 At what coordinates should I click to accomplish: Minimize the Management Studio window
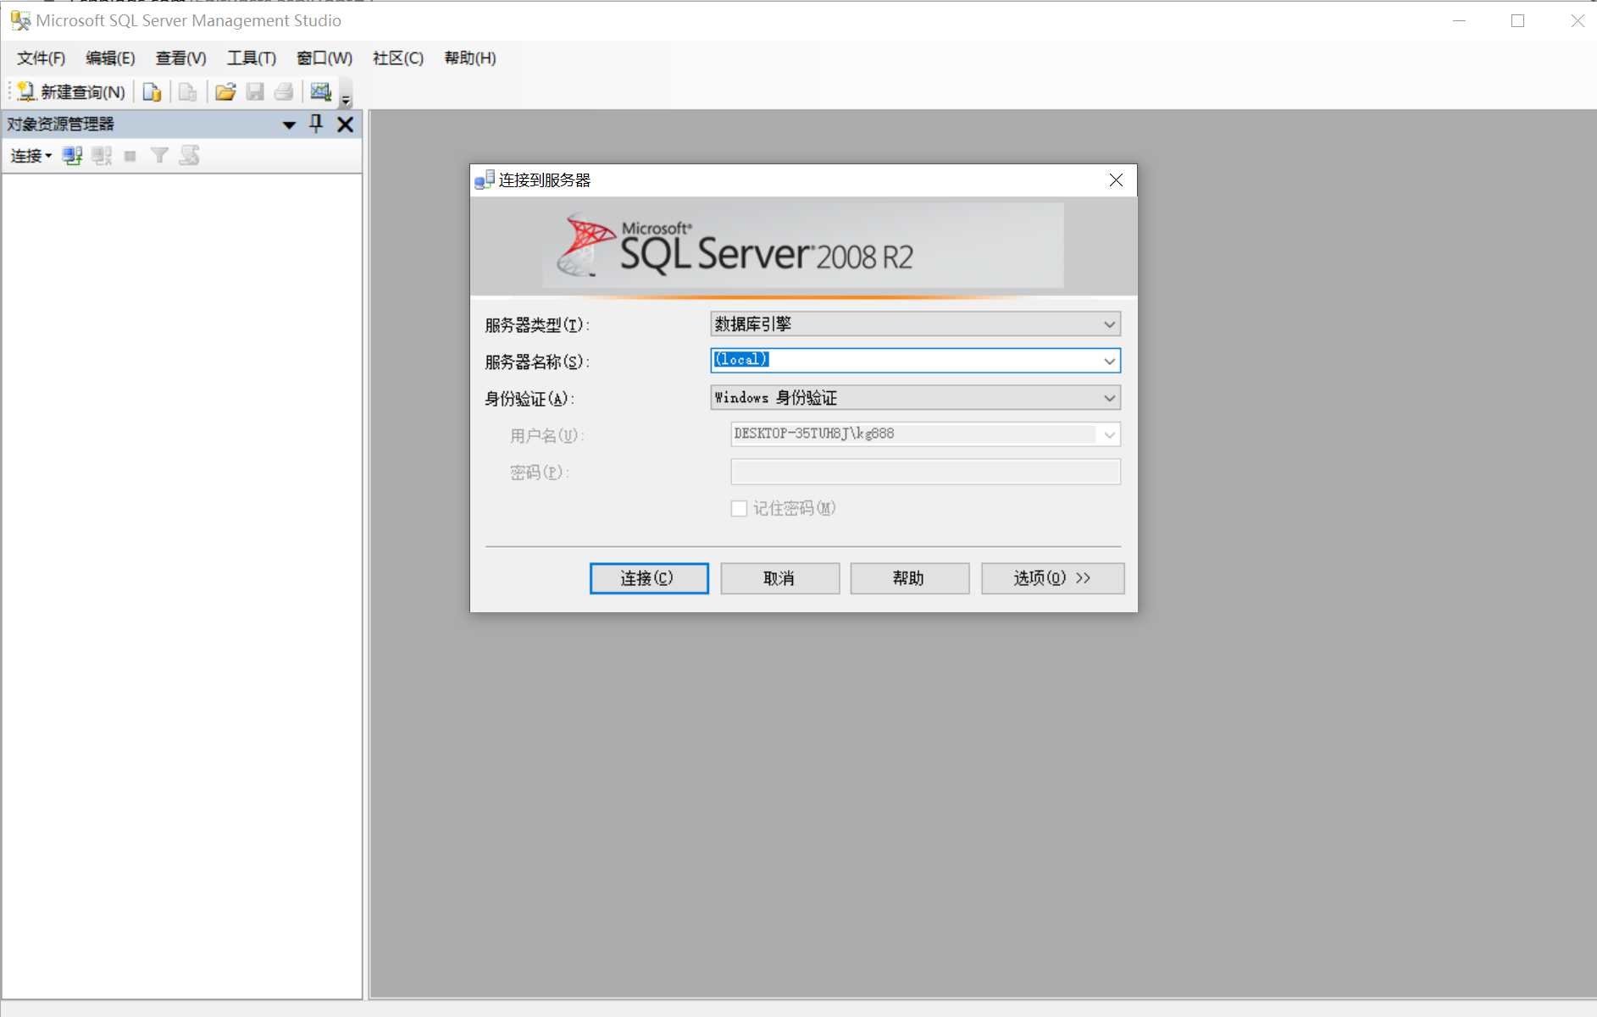(1459, 20)
